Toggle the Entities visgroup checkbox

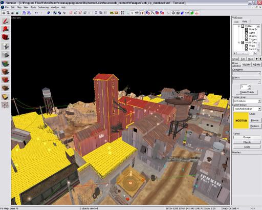(x=243, y=26)
